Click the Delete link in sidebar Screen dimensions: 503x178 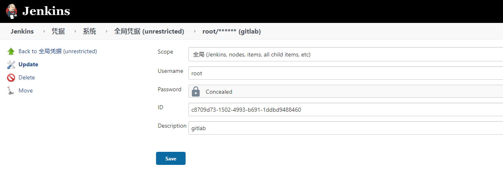(x=27, y=78)
